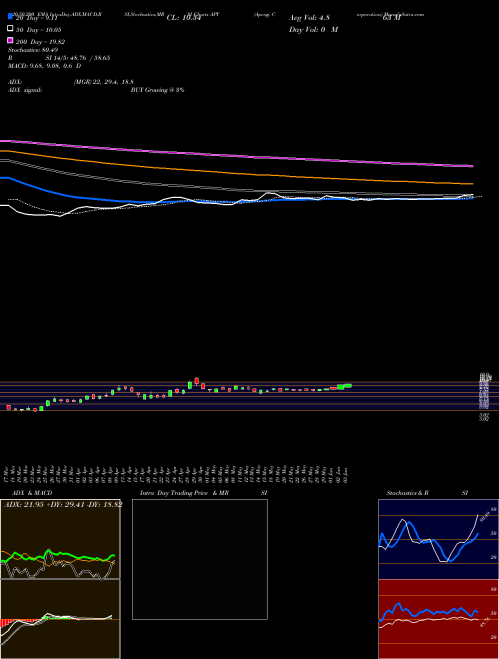
Task: Click the blue 20 Day EMA legend swatch
Action: click(x=10, y=17)
